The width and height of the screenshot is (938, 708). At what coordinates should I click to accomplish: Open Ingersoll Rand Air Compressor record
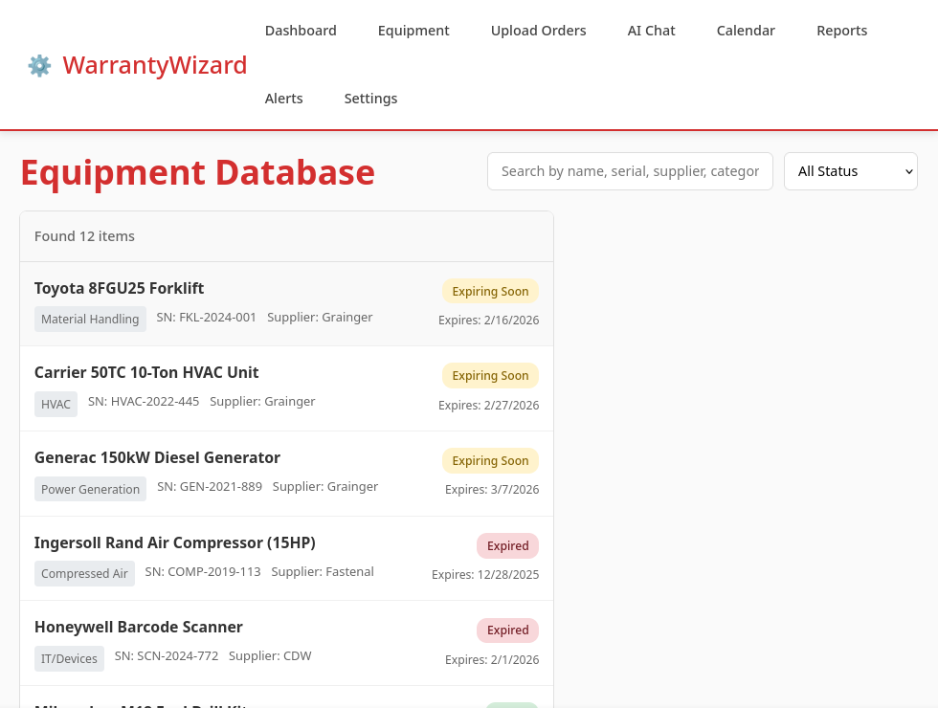tap(286, 559)
